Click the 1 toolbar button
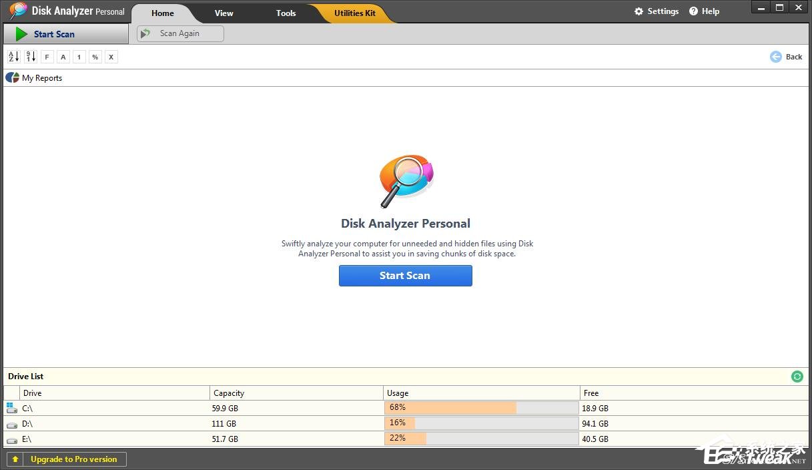This screenshot has width=812, height=470. coord(79,57)
